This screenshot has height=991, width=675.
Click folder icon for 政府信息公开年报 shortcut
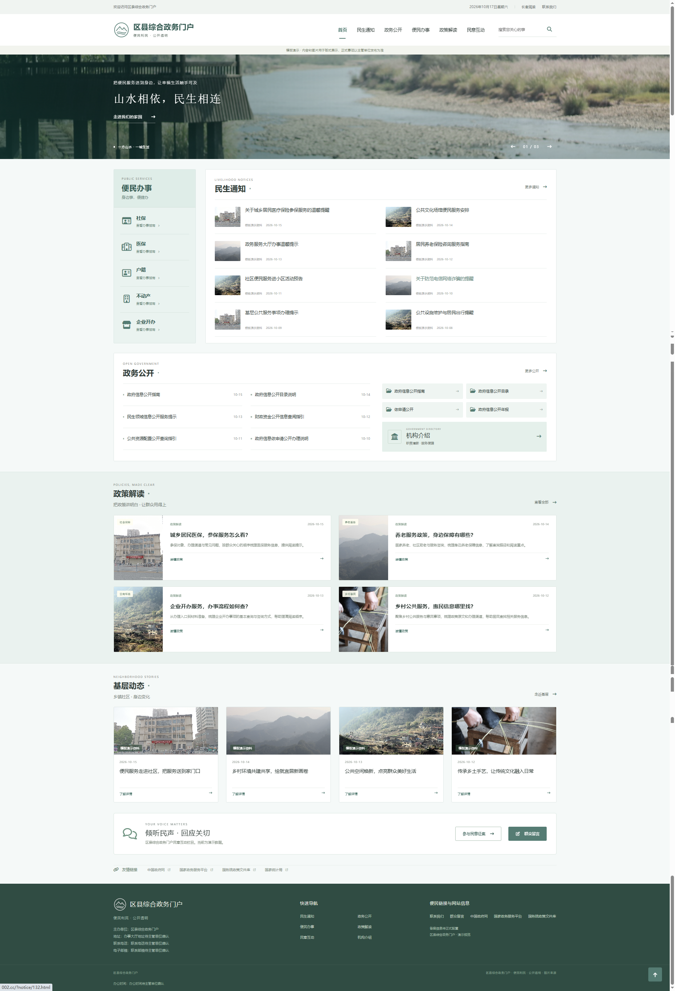(x=473, y=409)
